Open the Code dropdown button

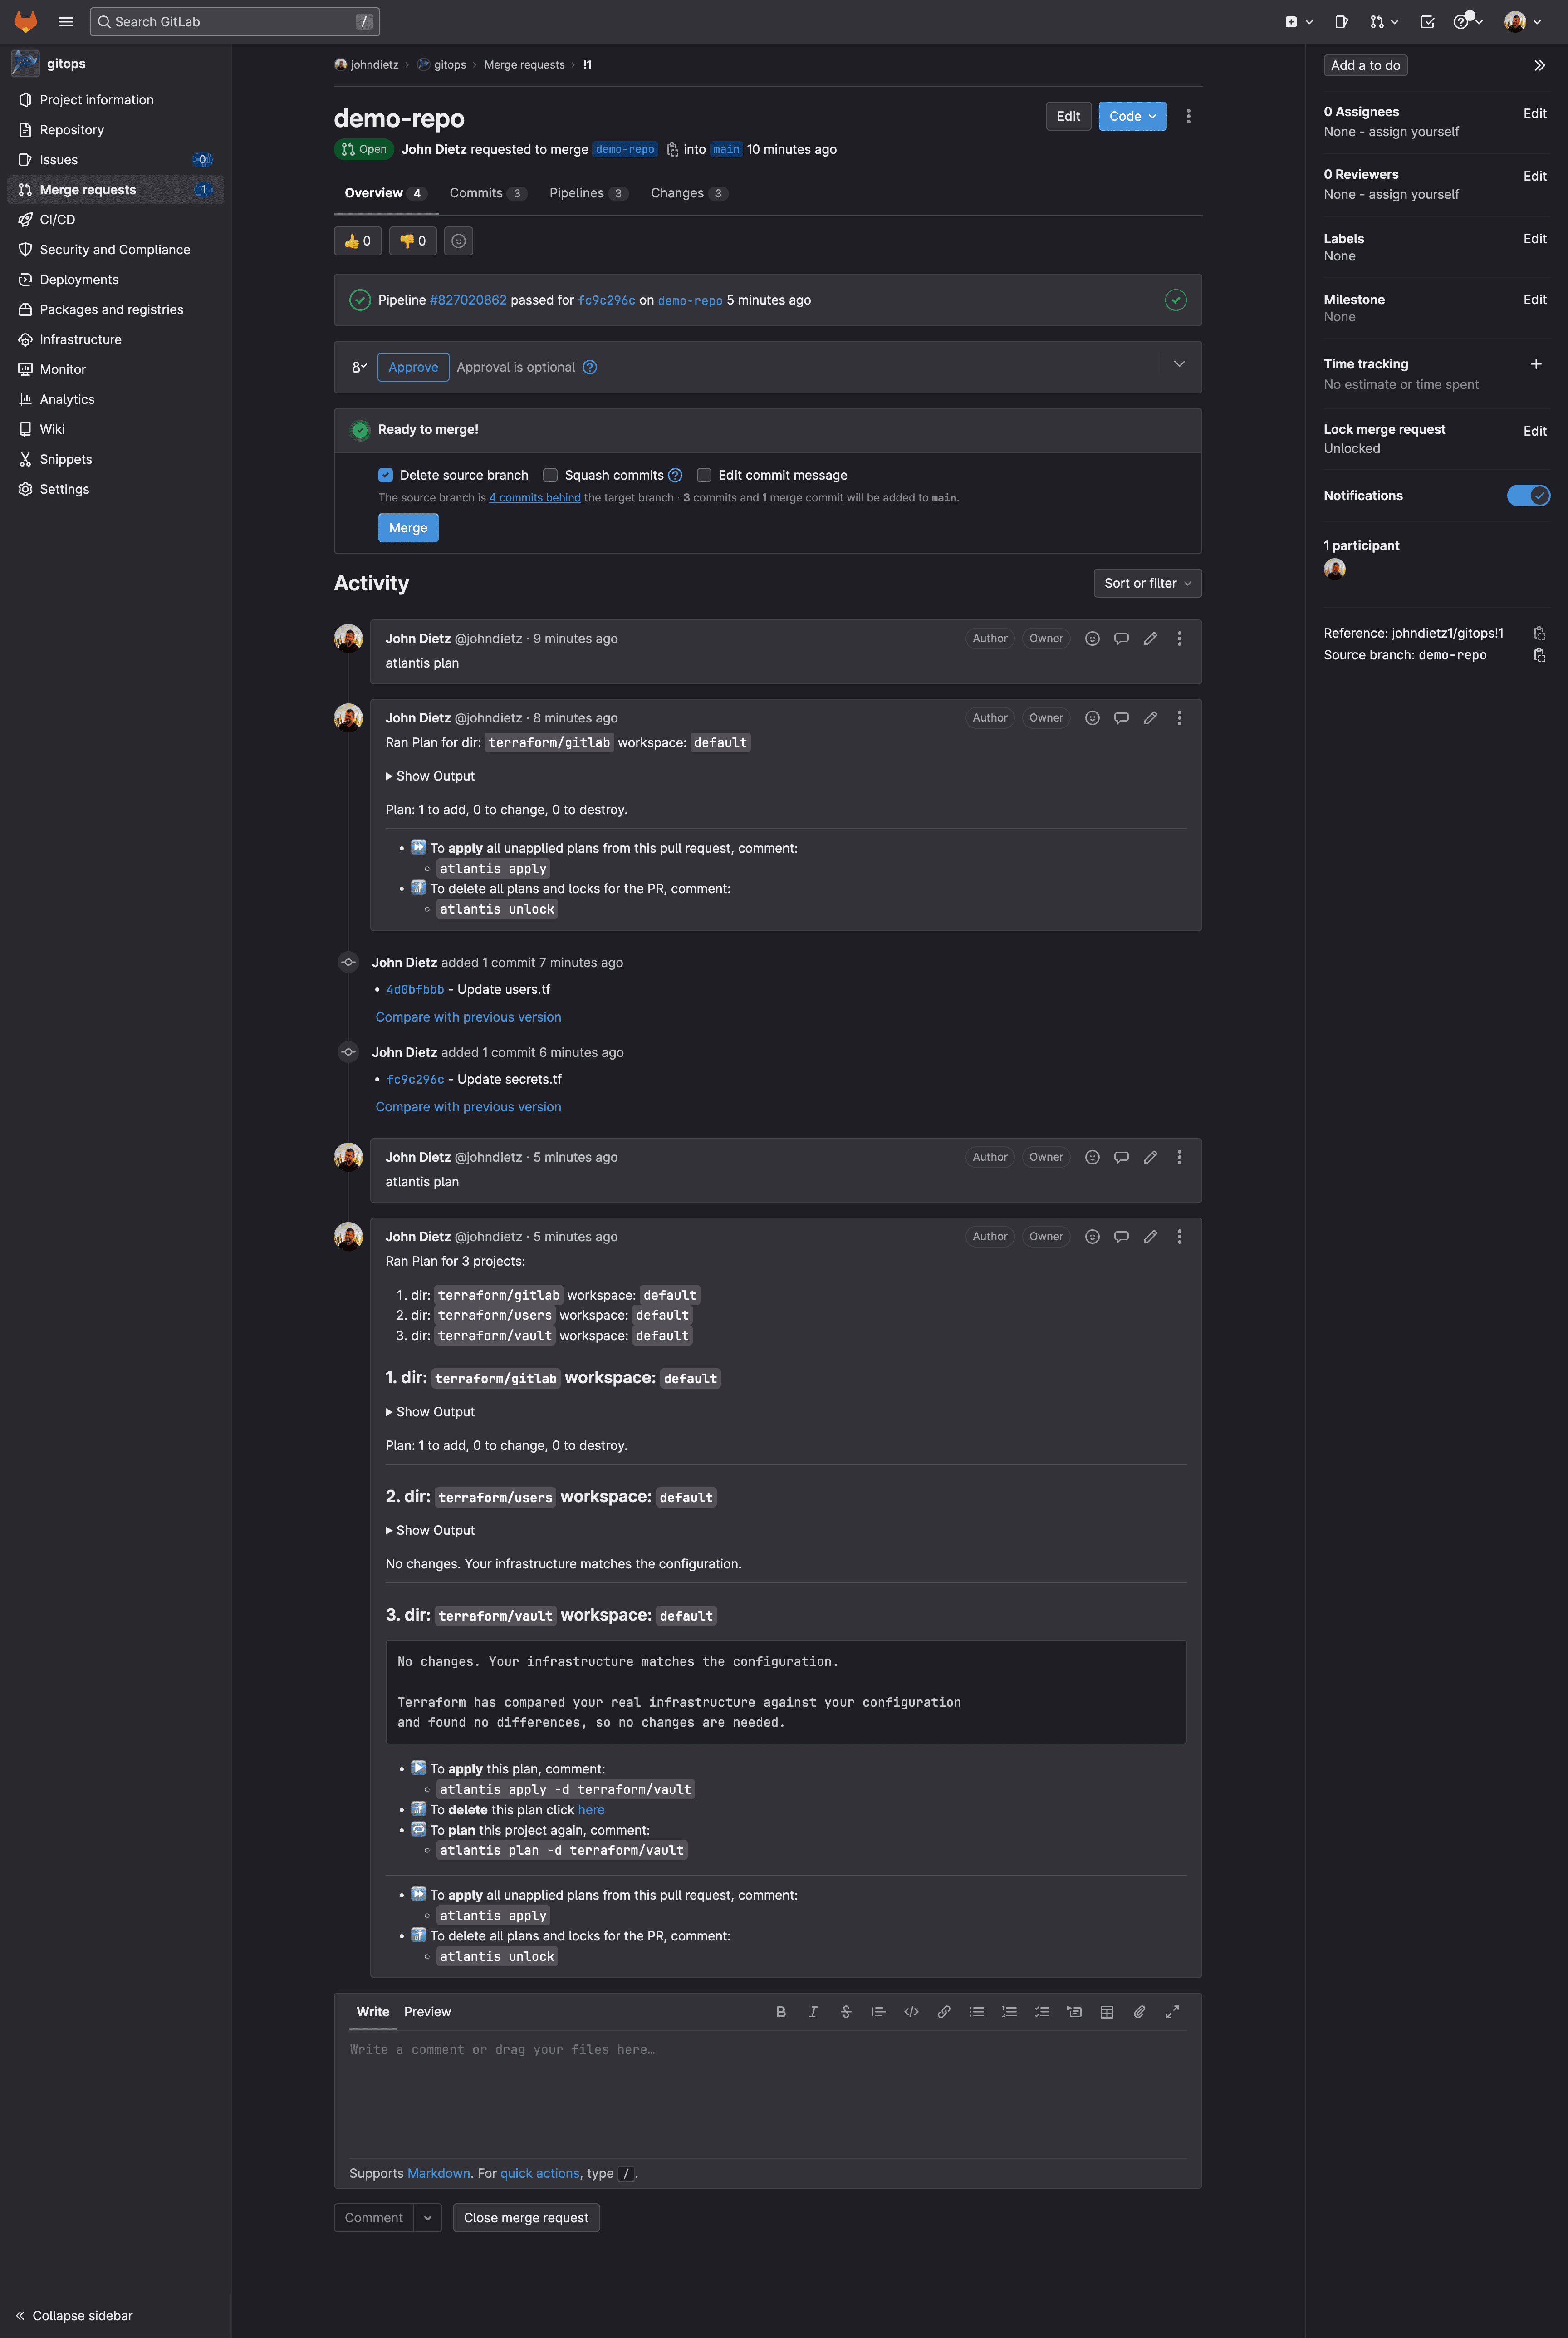click(x=1132, y=116)
